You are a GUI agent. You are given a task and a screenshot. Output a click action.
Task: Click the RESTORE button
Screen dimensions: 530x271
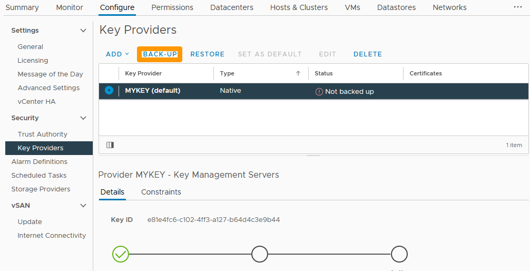(x=207, y=54)
